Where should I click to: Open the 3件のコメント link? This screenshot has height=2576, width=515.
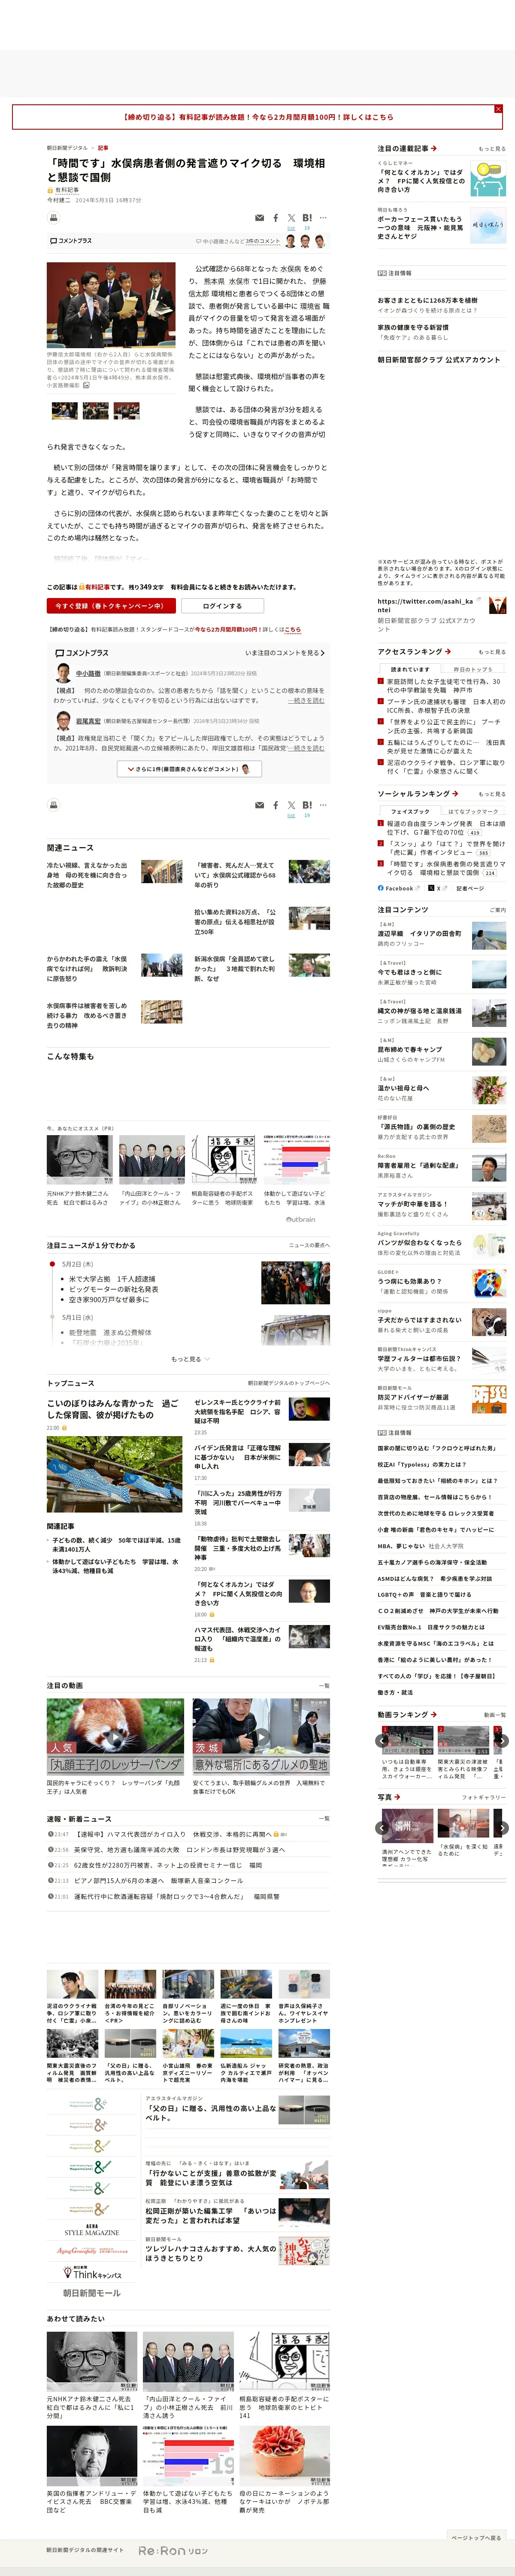click(264, 241)
